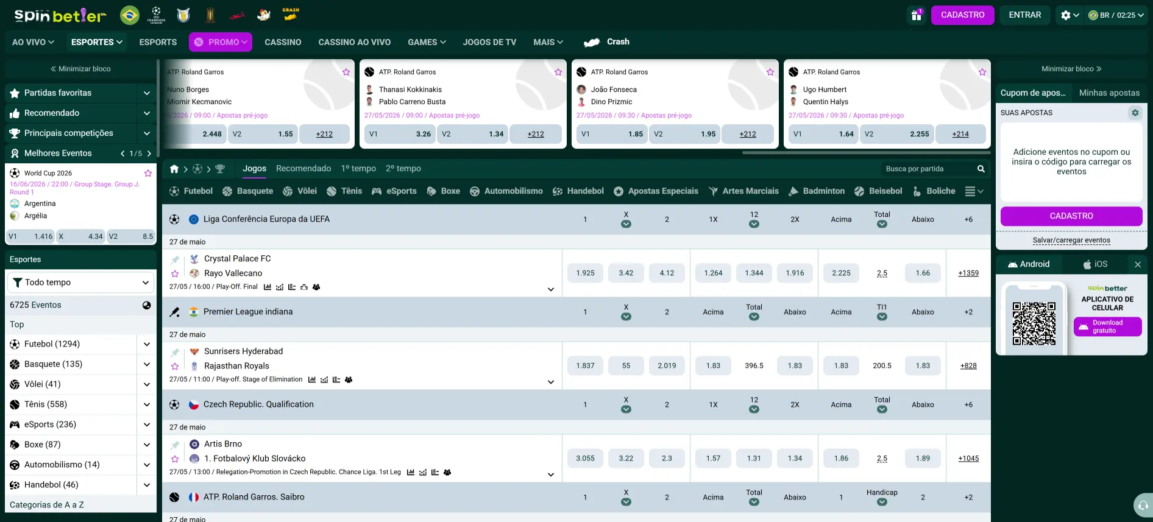Viewport: 1153px width, 522px height.
Task: Open the group icon for Sunrisers Hyderabad match
Action: (349, 379)
